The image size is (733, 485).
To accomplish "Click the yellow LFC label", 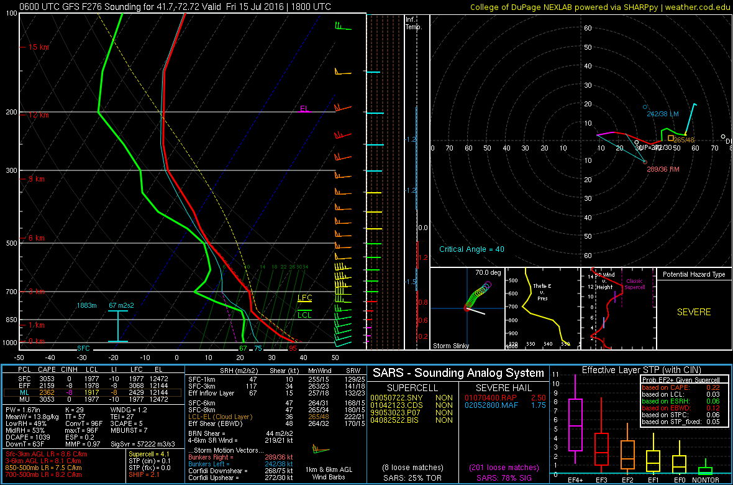I will coord(305,298).
